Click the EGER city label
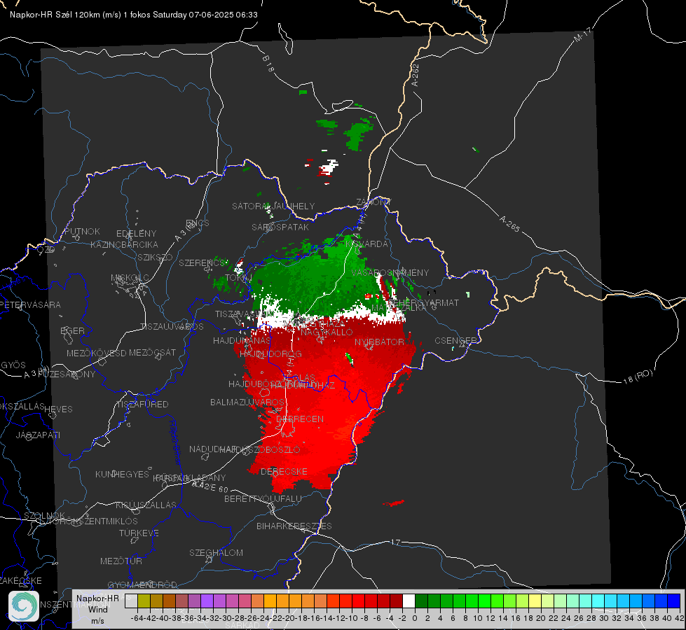 [72, 330]
